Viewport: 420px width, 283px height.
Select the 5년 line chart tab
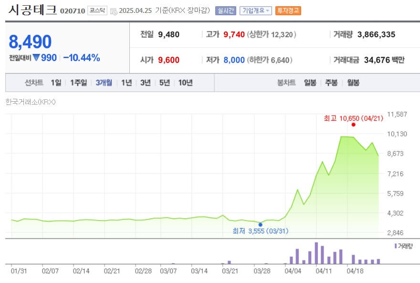tap(165, 83)
